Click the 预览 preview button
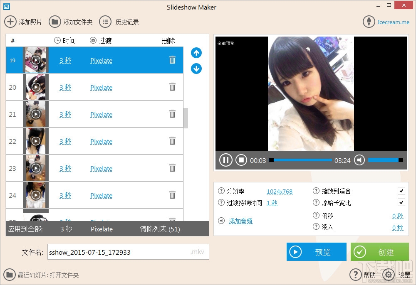This screenshot has height=285, width=416. (x=317, y=252)
